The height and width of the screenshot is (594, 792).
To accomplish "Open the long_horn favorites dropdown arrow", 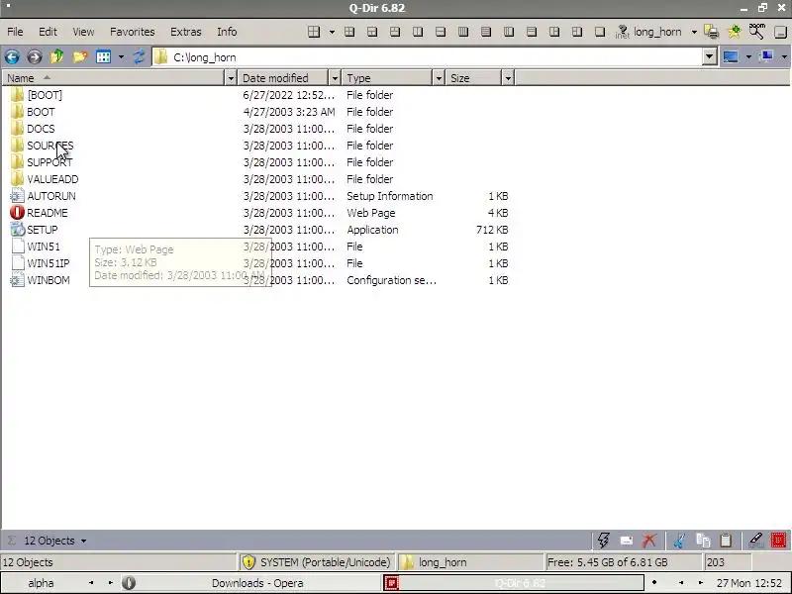I will pos(695,32).
